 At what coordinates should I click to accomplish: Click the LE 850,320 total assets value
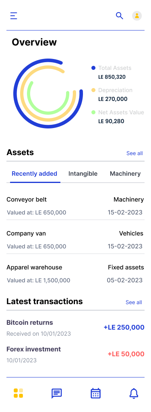point(112,77)
